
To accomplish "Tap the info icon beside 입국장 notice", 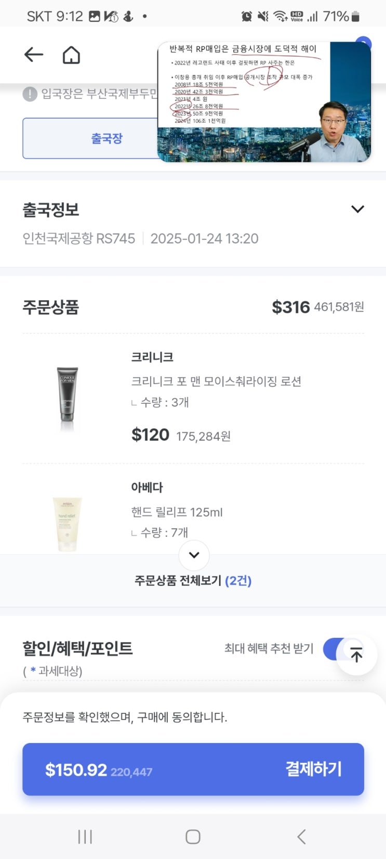I will 30,94.
